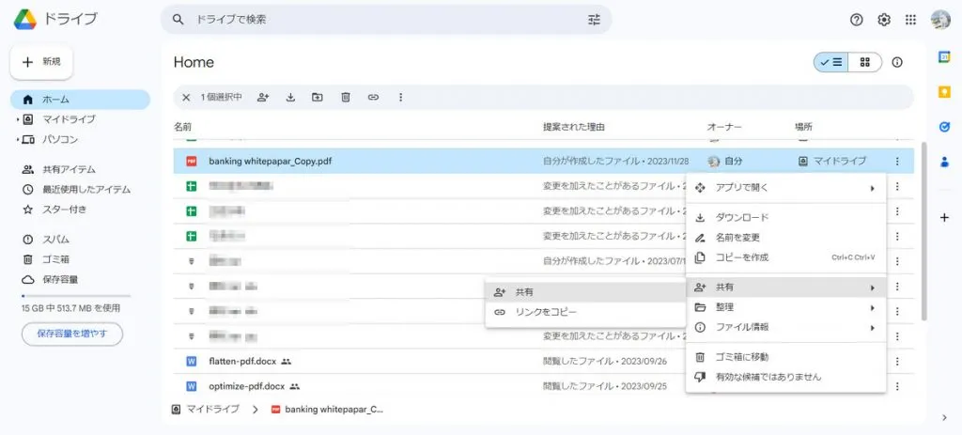Focus the ドライブで検索 search field
The height and width of the screenshot is (435, 962).
386,20
